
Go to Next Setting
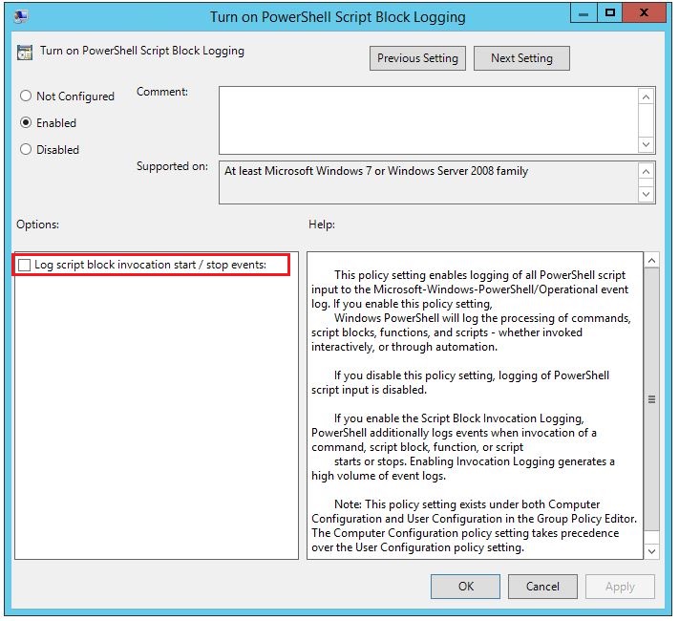521,58
